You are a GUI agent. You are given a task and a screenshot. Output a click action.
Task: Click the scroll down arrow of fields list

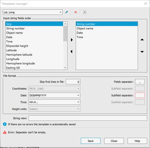(65, 68)
